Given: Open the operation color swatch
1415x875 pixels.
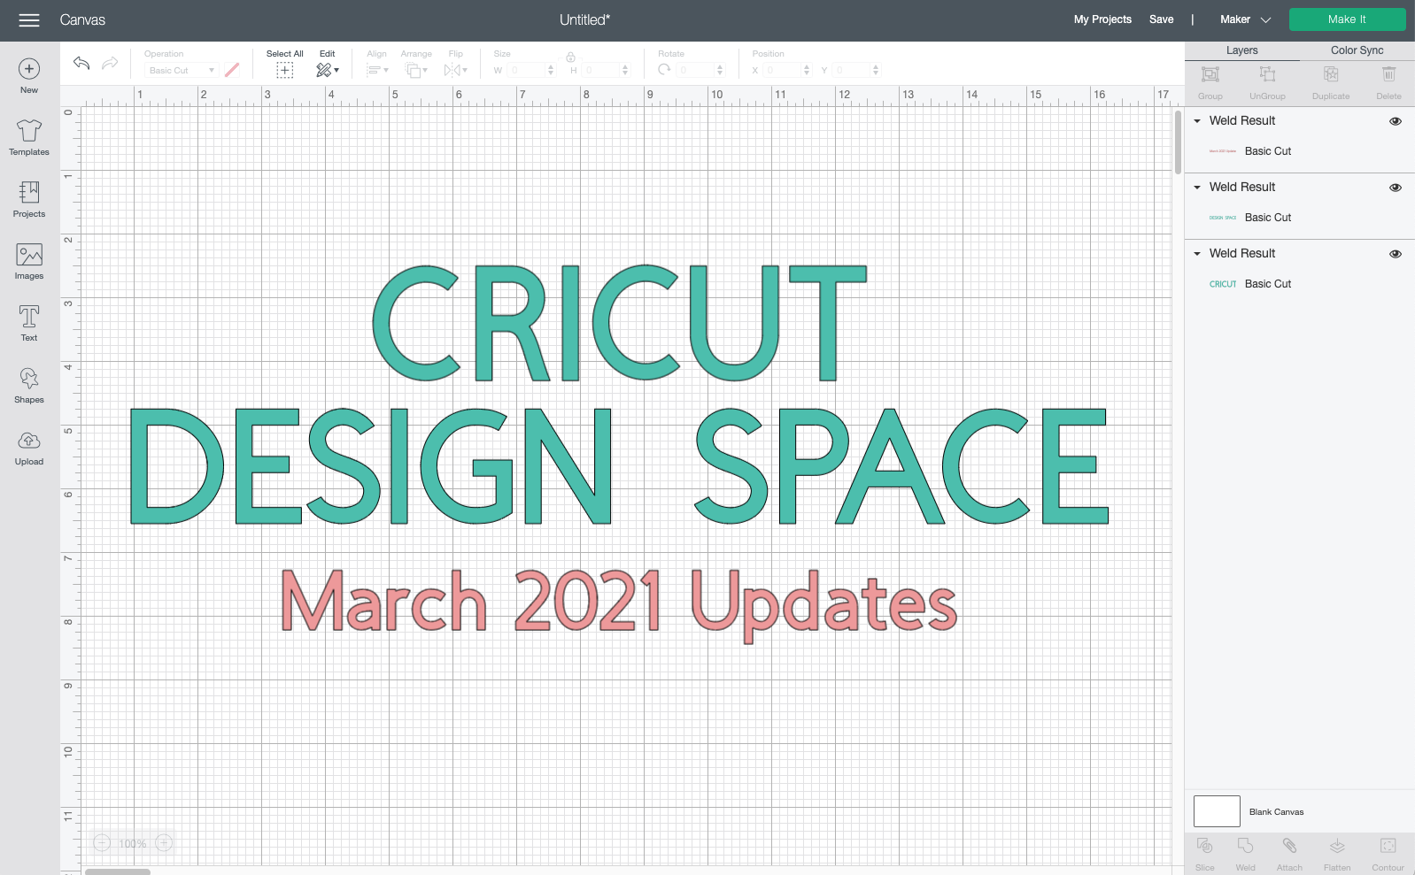Looking at the screenshot, I should pyautogui.click(x=232, y=70).
